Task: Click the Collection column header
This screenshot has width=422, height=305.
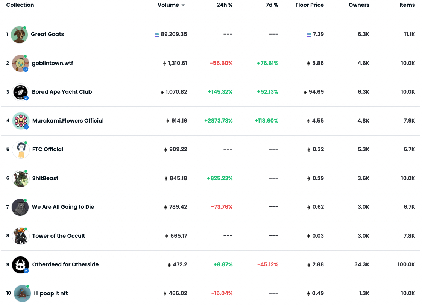Action: pyautogui.click(x=20, y=5)
